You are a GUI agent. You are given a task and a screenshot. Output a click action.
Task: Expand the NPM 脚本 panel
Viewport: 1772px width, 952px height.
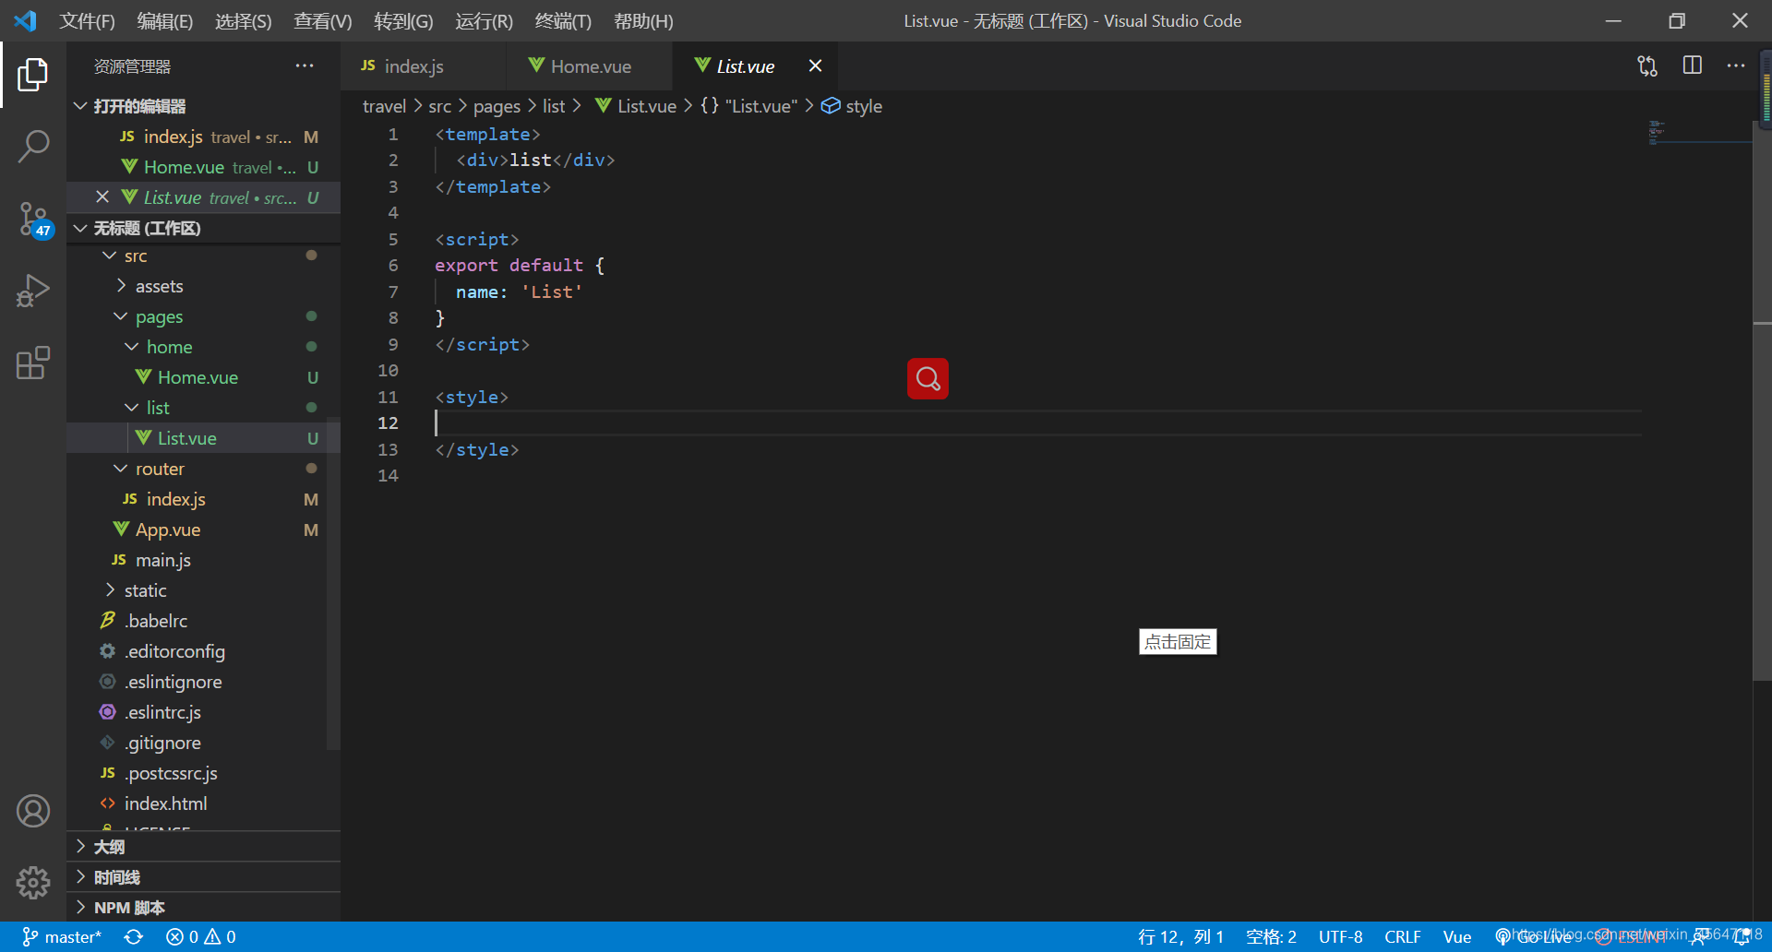click(203, 908)
